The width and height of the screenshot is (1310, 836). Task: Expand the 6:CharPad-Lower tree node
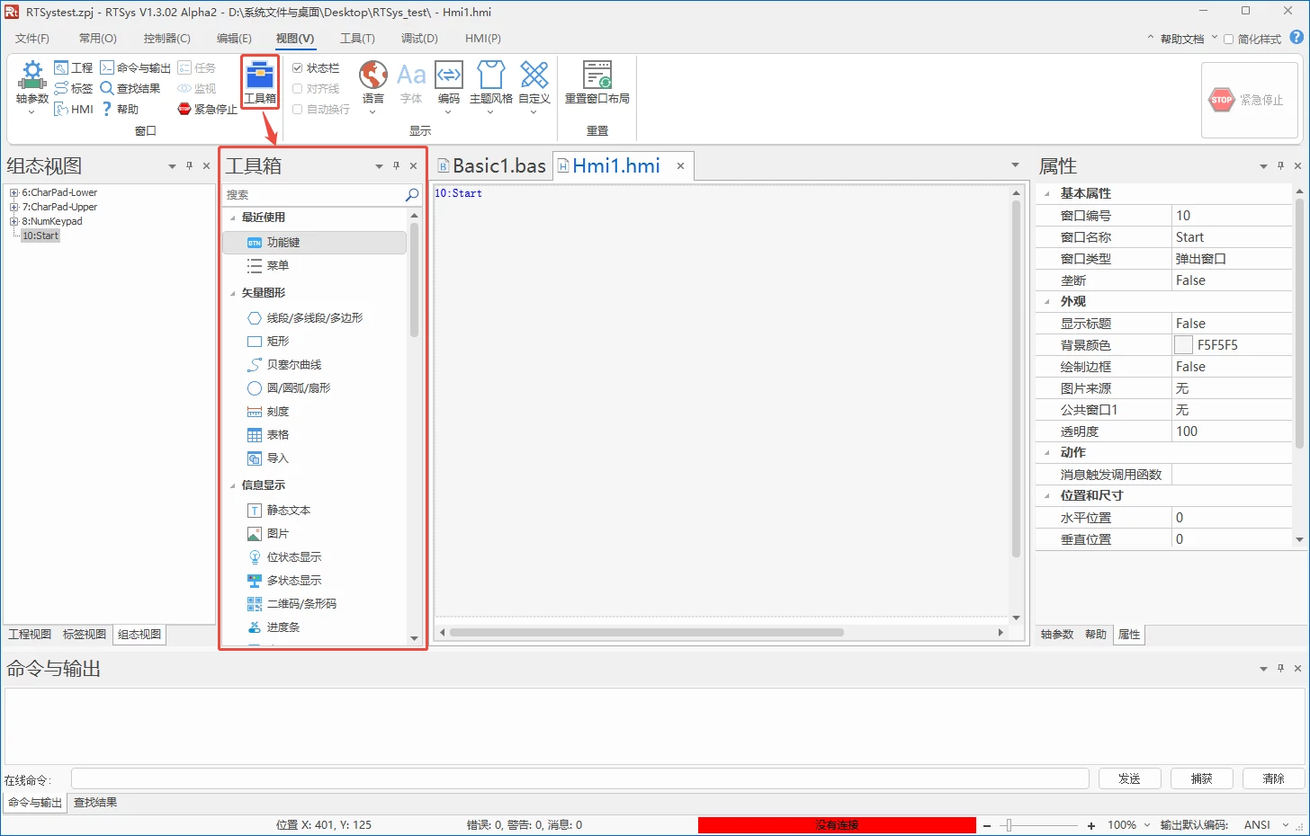[x=13, y=192]
